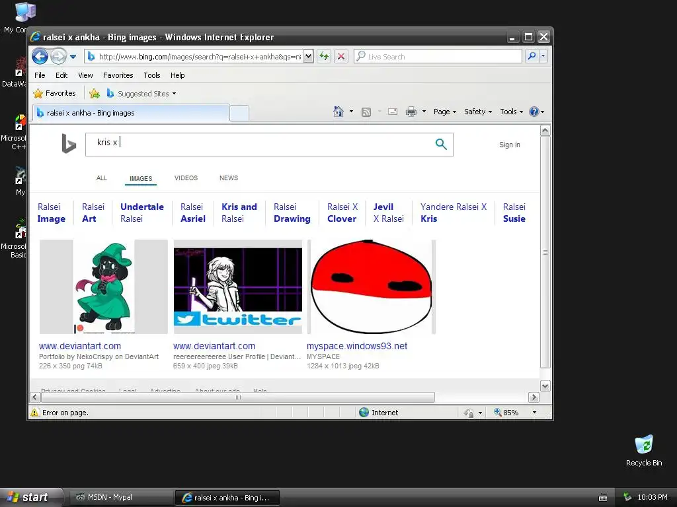Switch to the ALL results tab
This screenshot has width=677, height=507.
click(x=101, y=178)
